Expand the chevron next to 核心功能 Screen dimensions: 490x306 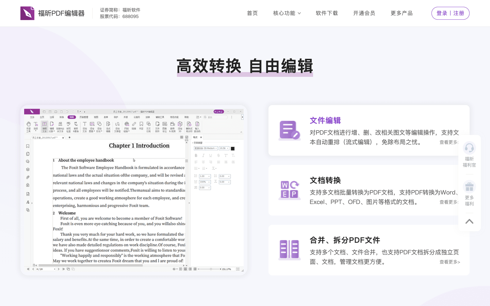tap(299, 13)
